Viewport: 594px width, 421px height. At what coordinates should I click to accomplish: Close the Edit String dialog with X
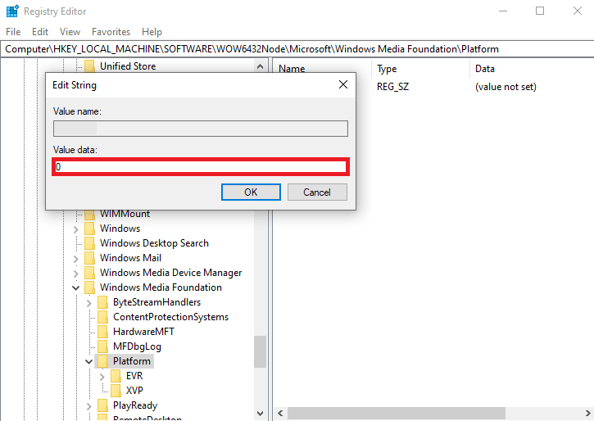coord(342,84)
